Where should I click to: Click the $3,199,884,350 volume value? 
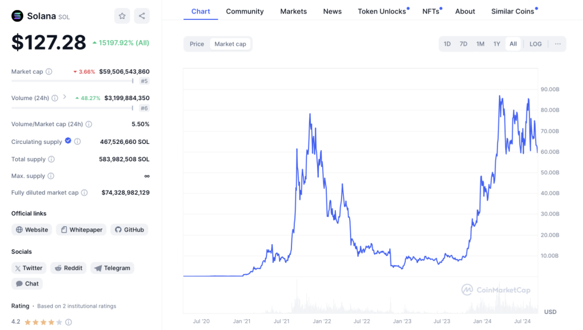point(127,98)
